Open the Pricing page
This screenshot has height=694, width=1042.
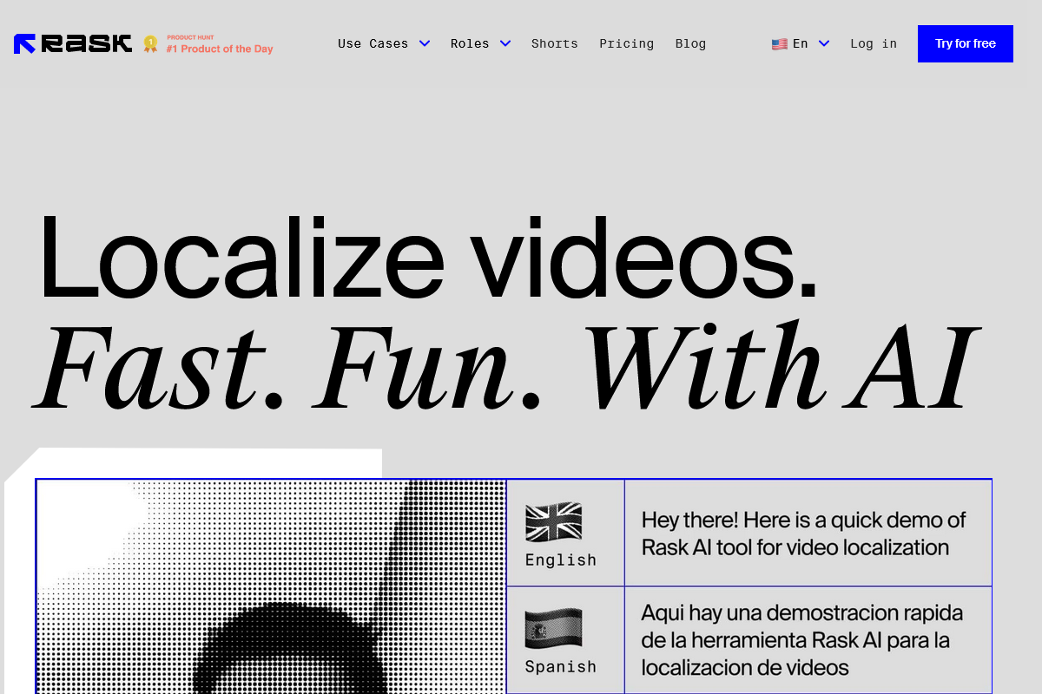[x=626, y=43]
